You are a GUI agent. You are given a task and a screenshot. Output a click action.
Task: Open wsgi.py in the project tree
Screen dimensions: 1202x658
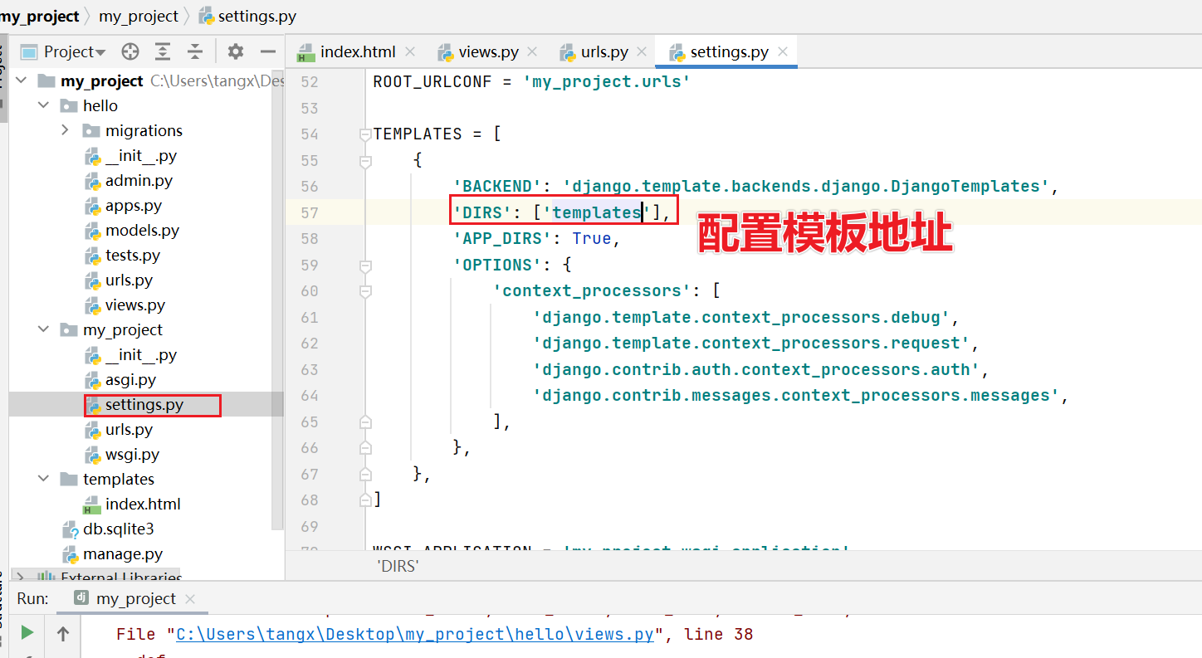coord(132,454)
